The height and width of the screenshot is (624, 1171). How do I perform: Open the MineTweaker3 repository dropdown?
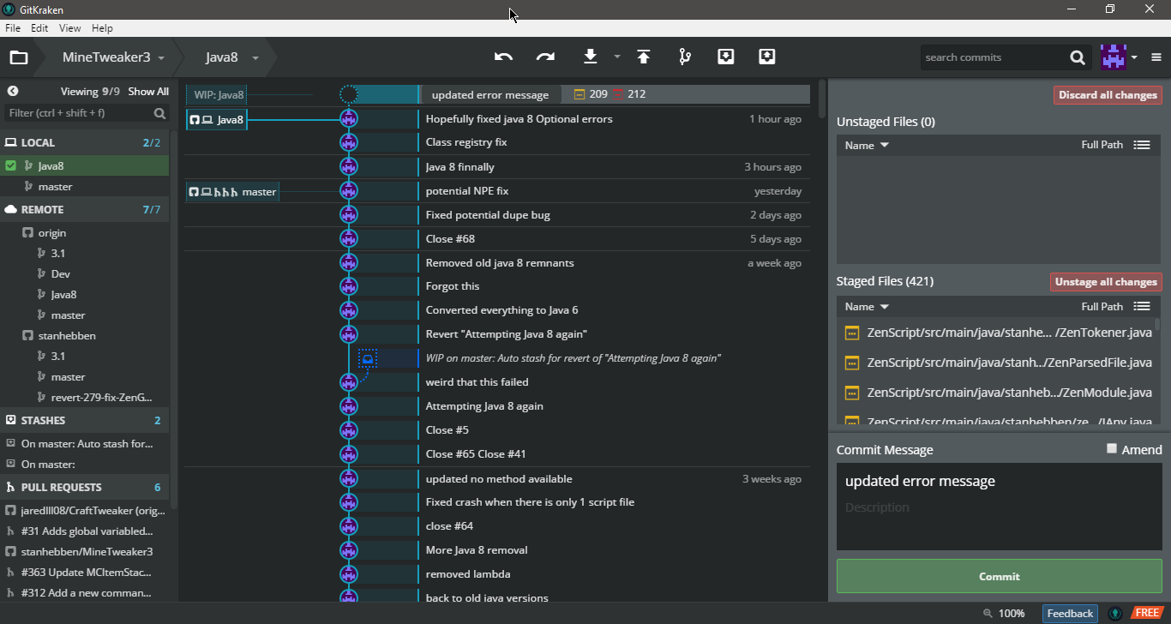click(113, 57)
